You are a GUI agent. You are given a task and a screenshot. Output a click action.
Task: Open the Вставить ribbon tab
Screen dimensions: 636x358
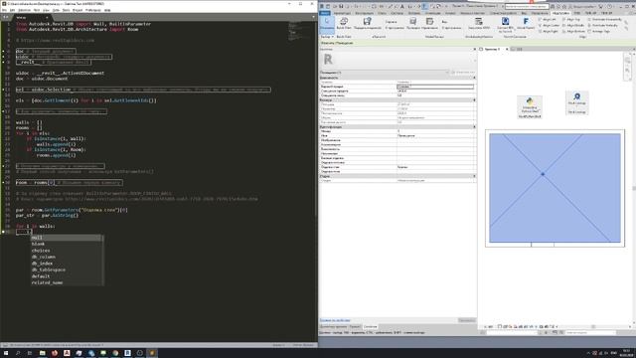(414, 13)
